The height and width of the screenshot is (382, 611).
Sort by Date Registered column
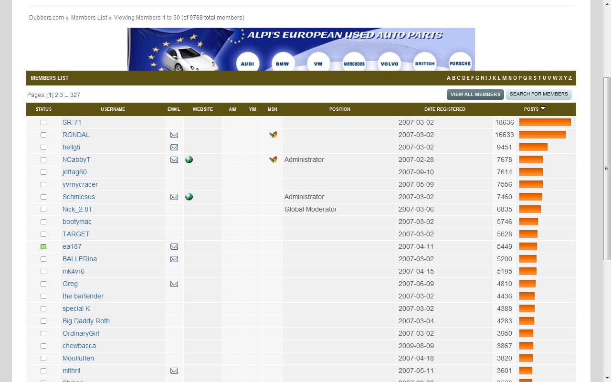[445, 109]
